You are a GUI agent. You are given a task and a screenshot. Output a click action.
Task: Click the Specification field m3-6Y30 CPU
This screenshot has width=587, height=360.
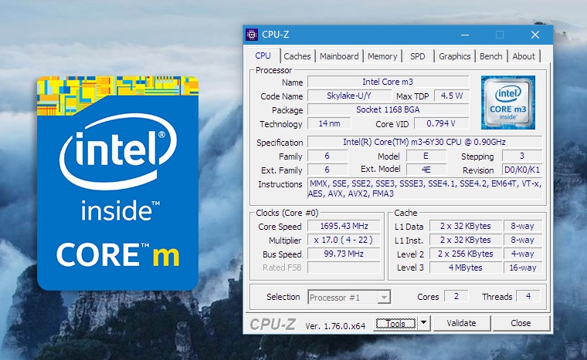tap(425, 142)
